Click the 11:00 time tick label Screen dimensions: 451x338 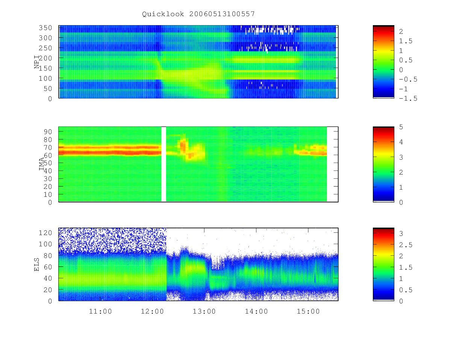[x=100, y=311]
